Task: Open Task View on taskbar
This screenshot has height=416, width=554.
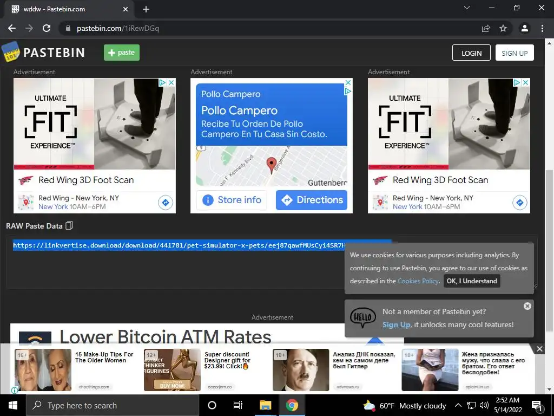Action: [238, 405]
